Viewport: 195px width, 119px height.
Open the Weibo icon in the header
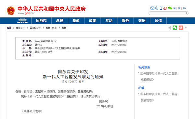(x=165, y=8)
